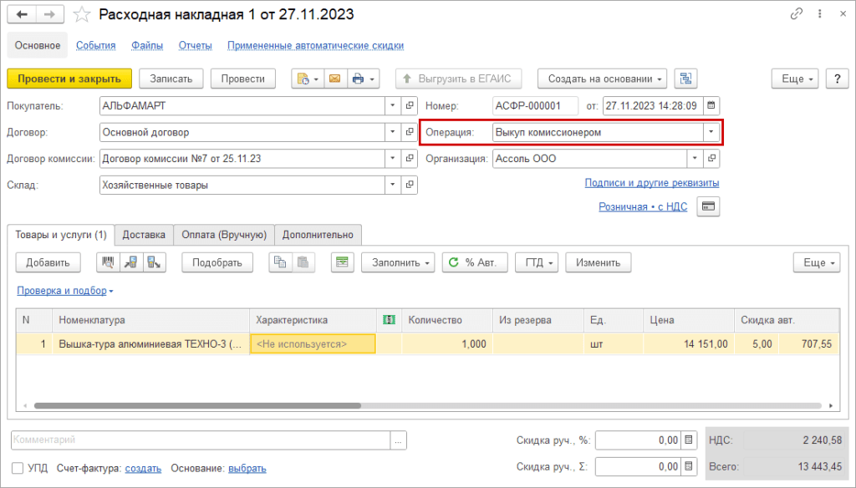Open calculator for Скидка руч., %
The image size is (856, 488).
click(690, 440)
